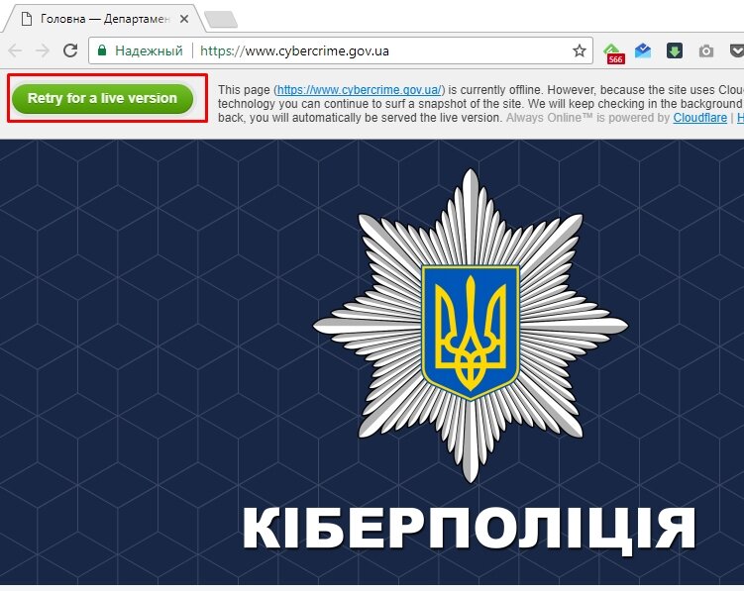Click the police star badge emblem
The image size is (744, 591).
pos(471,326)
